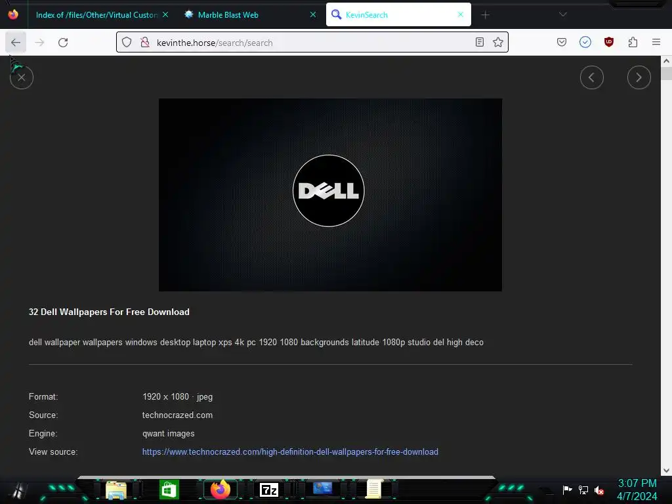Open the Store from the taskbar
Viewport: 672px width, 504px height.
(169, 490)
